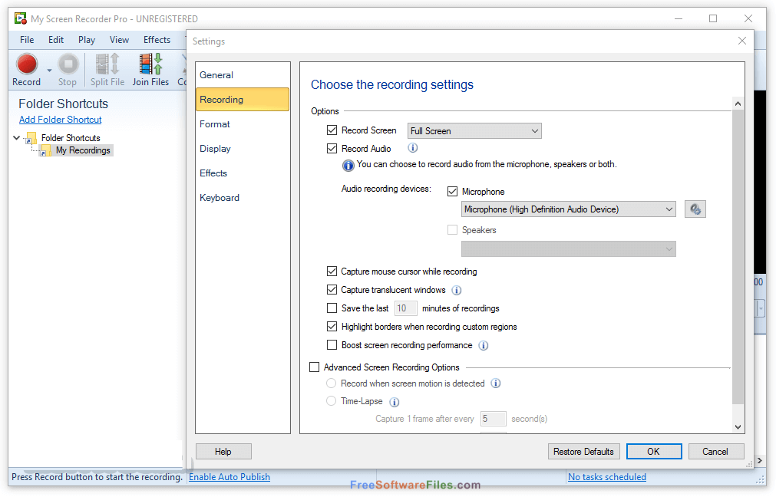Open the View menu
Image resolution: width=776 pixels, height=497 pixels.
tap(119, 40)
